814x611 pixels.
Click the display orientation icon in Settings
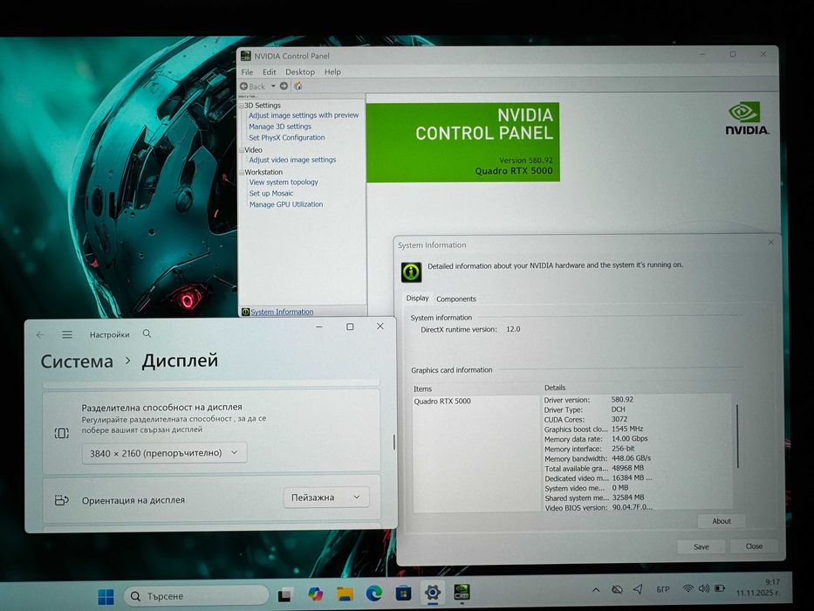coord(61,500)
